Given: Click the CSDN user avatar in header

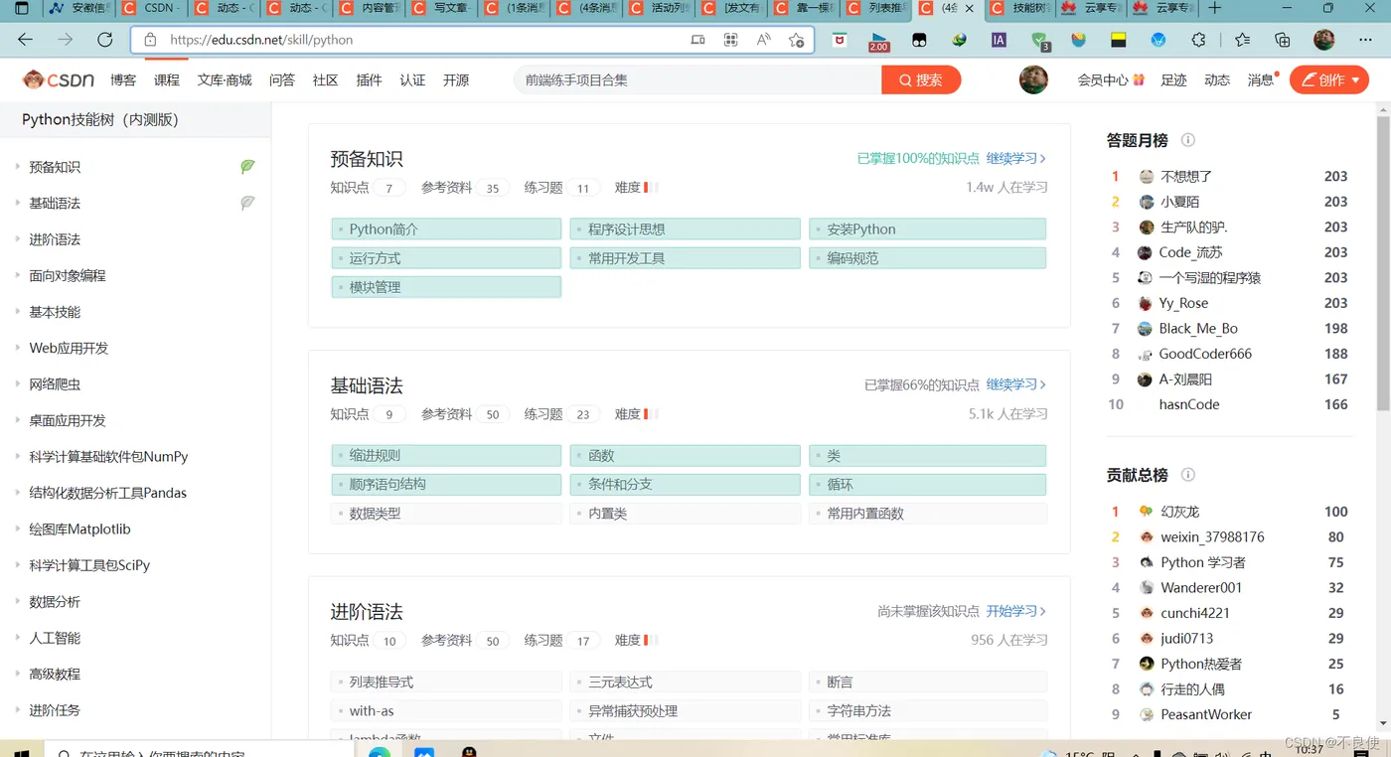Looking at the screenshot, I should click(1033, 79).
